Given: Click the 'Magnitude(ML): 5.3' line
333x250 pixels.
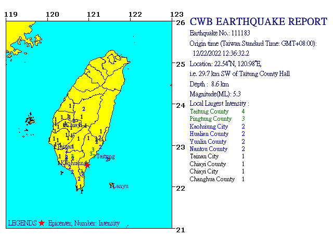Looking at the screenshot, I should click(215, 94).
